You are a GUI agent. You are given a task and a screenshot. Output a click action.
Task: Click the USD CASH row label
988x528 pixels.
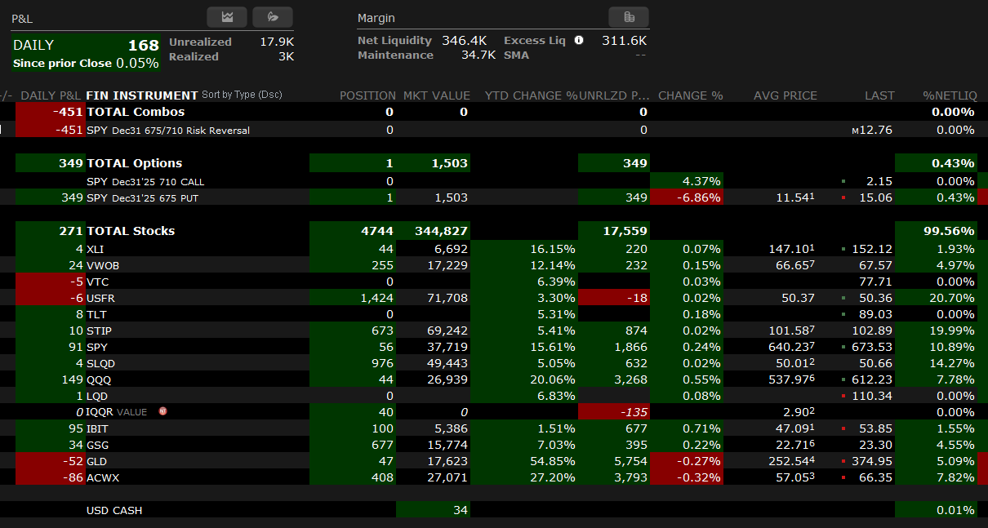(x=114, y=510)
